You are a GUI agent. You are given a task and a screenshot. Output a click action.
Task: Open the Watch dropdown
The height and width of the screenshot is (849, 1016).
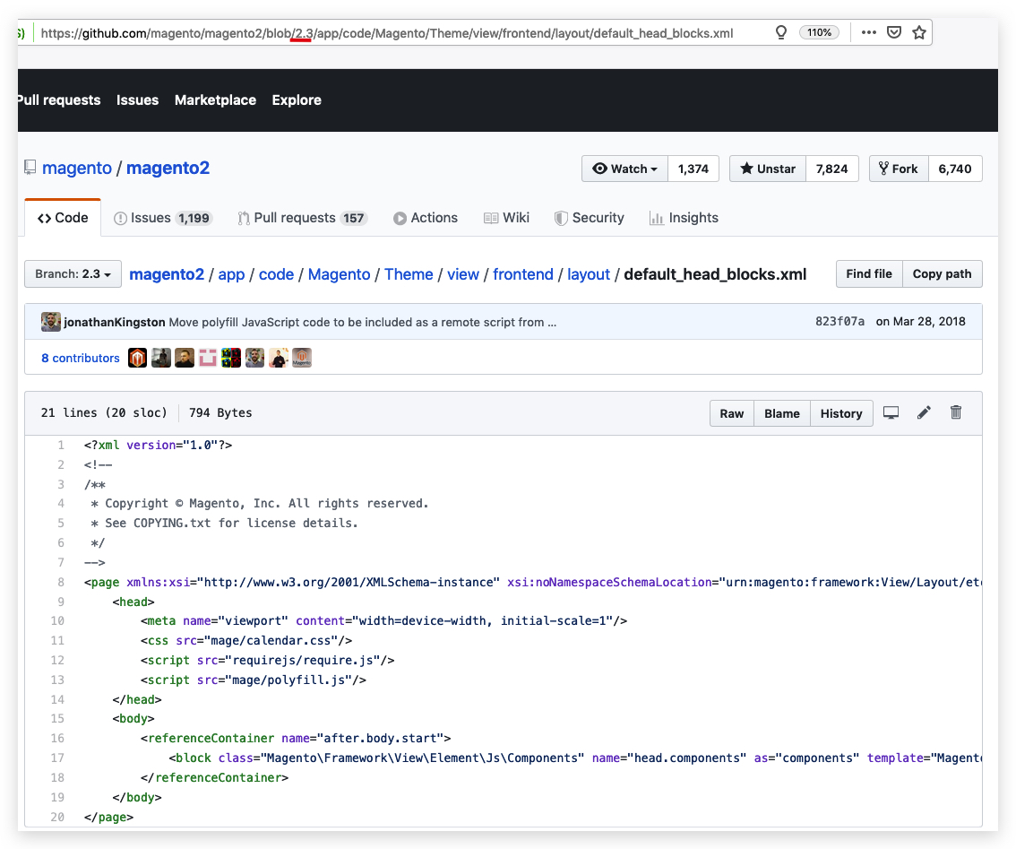[624, 169]
